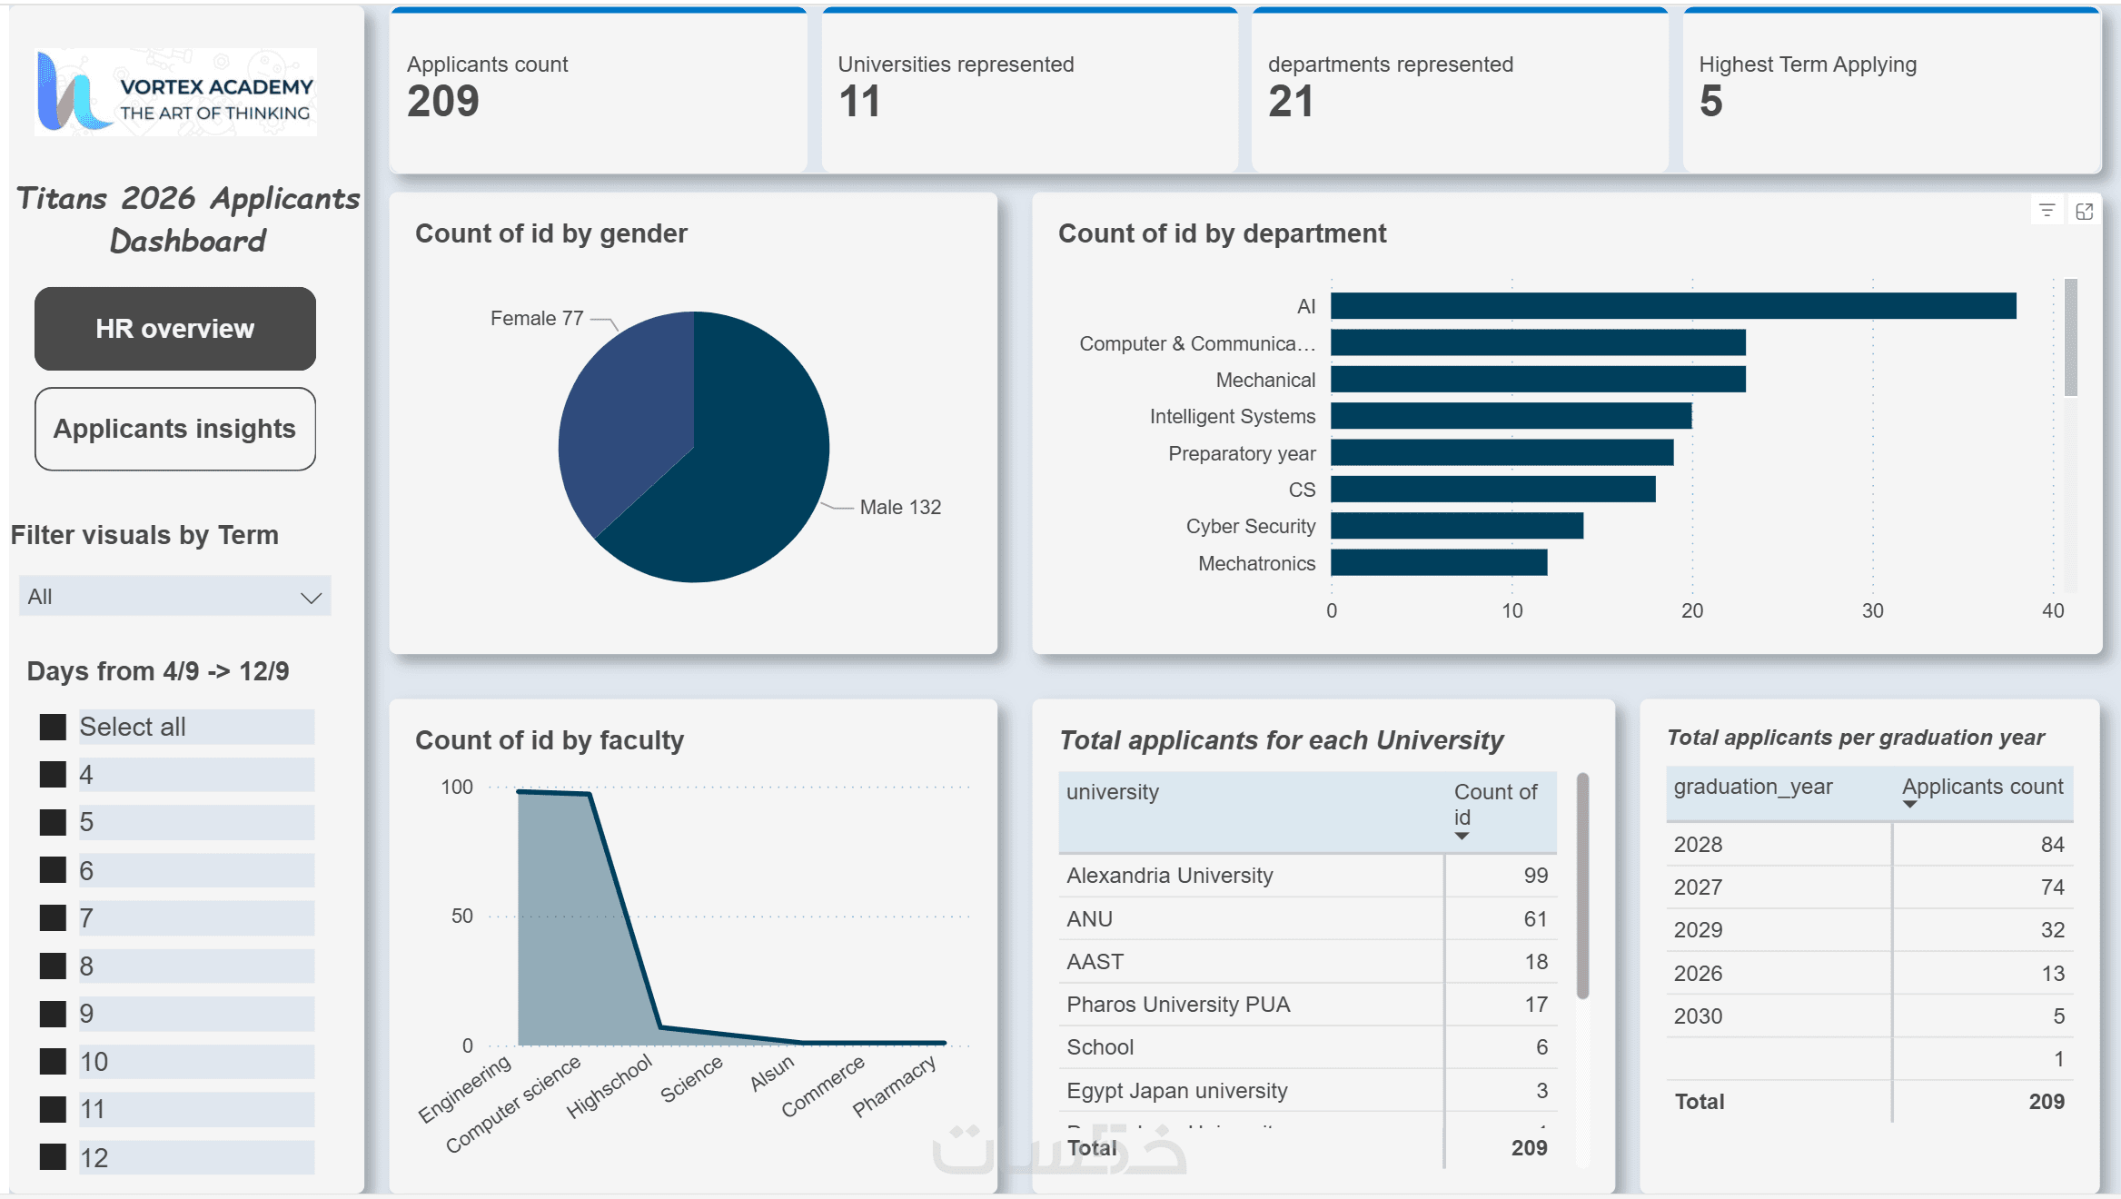Toggle the day 7 checkbox
The image size is (2121, 1199).
click(53, 918)
